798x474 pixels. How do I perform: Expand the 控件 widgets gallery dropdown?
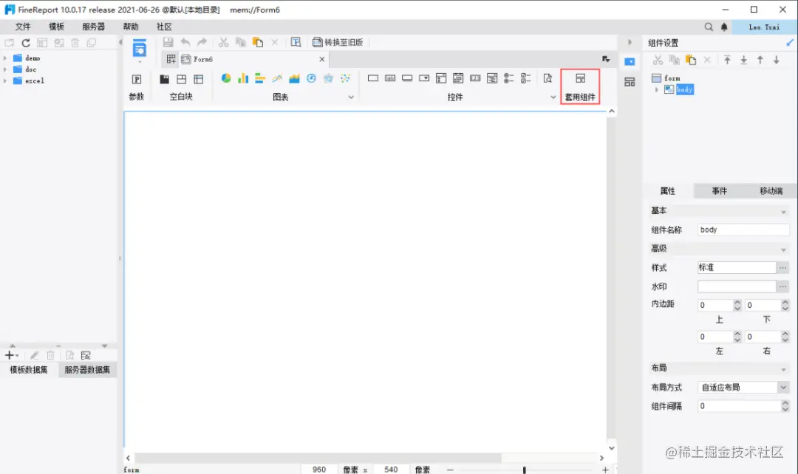553,97
